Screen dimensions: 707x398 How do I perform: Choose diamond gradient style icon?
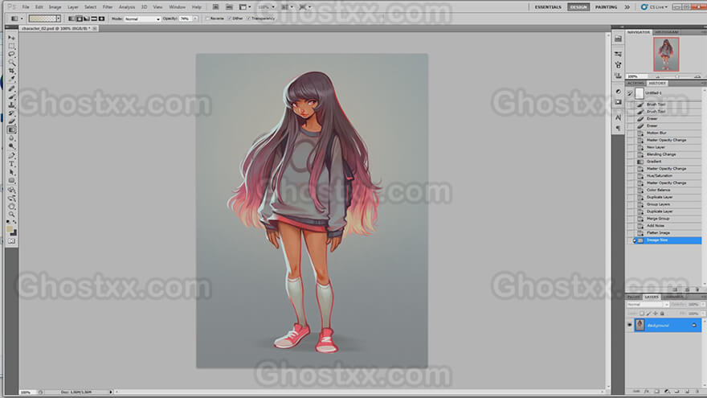(101, 18)
